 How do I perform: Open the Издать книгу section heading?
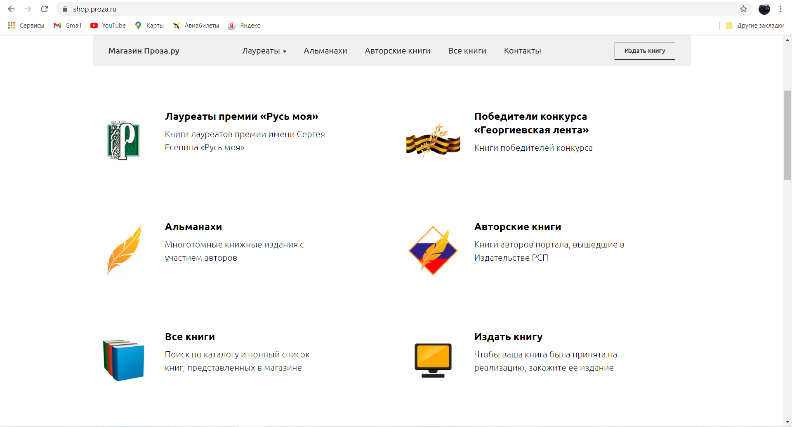click(508, 337)
